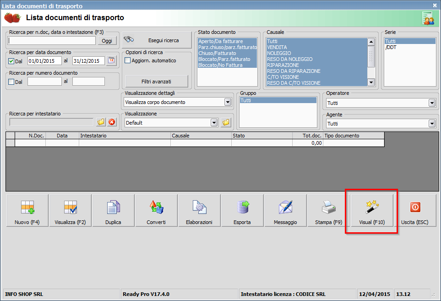Open calendar picker next to date range
Screen dimensions: 441x301
111,60
